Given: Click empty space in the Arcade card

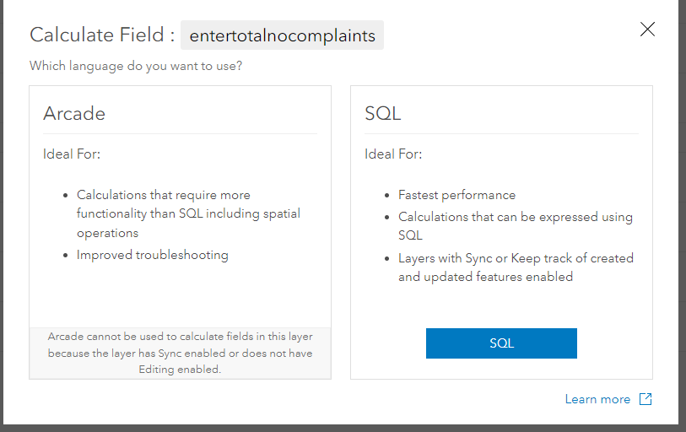Looking at the screenshot, I should (x=180, y=295).
